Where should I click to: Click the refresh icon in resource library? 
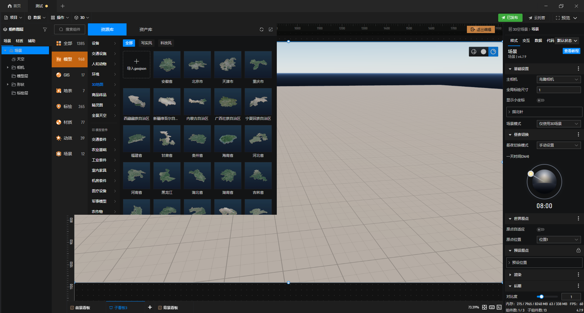262,29
